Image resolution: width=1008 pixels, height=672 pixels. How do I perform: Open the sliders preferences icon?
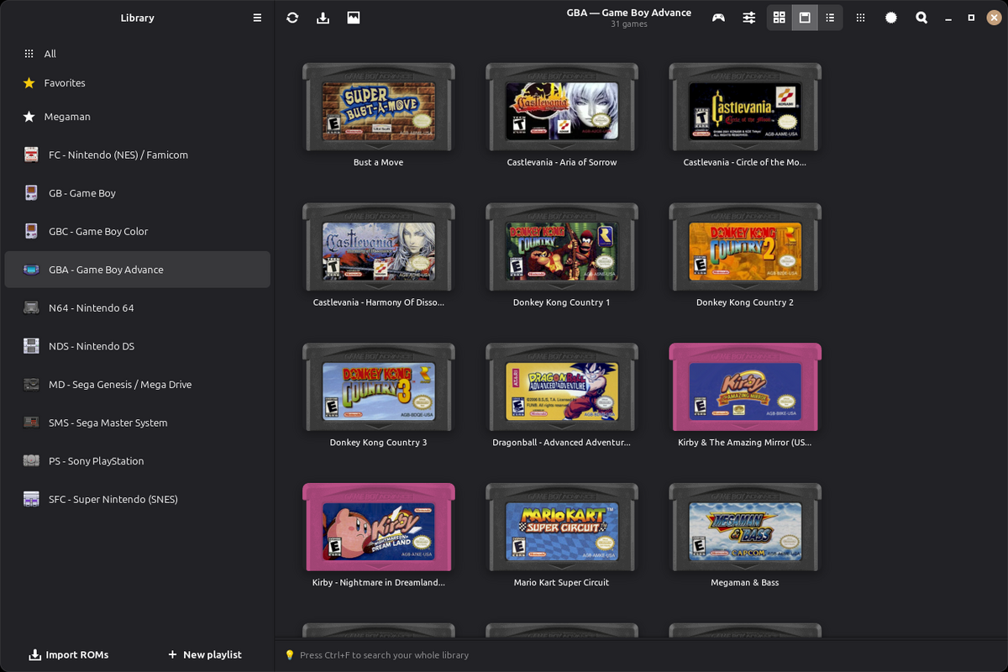[749, 18]
